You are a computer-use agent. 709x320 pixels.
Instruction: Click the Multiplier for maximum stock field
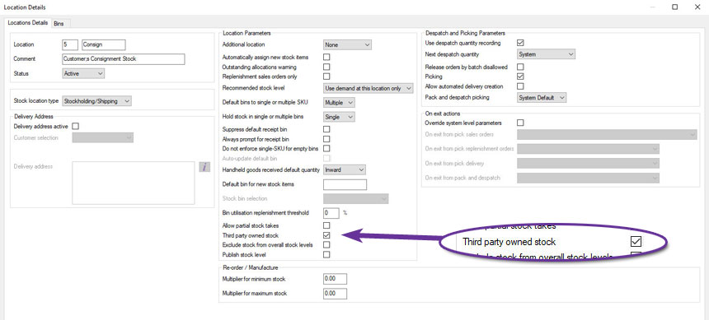click(x=335, y=294)
